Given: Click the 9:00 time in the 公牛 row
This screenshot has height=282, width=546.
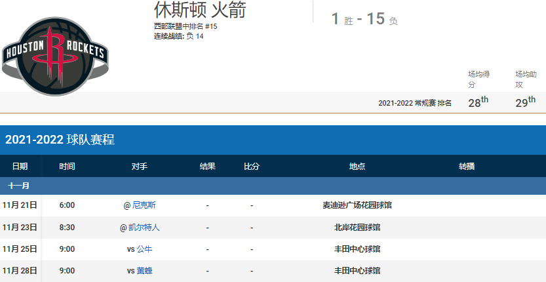Looking at the screenshot, I should coord(67,249).
